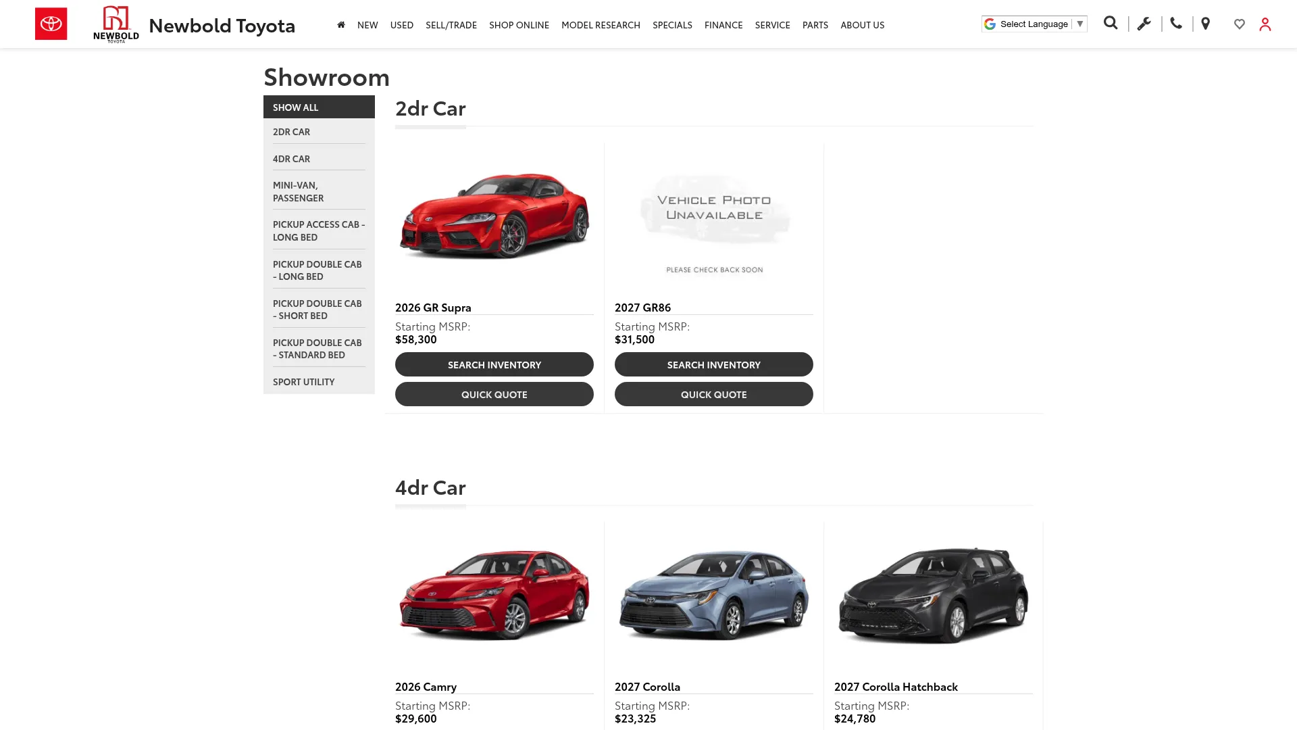Click the $23,325 Corolla price
Viewport: 1297px width, 730px height.
635,718
